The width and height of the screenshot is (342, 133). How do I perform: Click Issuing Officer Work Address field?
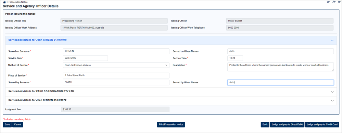[114, 28]
